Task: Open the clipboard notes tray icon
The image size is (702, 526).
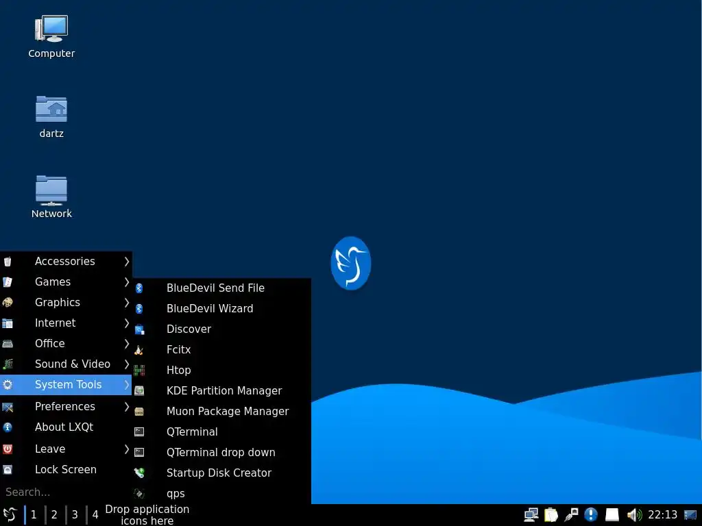Action: click(550, 515)
